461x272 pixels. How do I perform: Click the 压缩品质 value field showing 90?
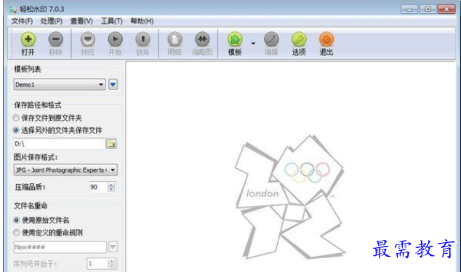coord(98,187)
